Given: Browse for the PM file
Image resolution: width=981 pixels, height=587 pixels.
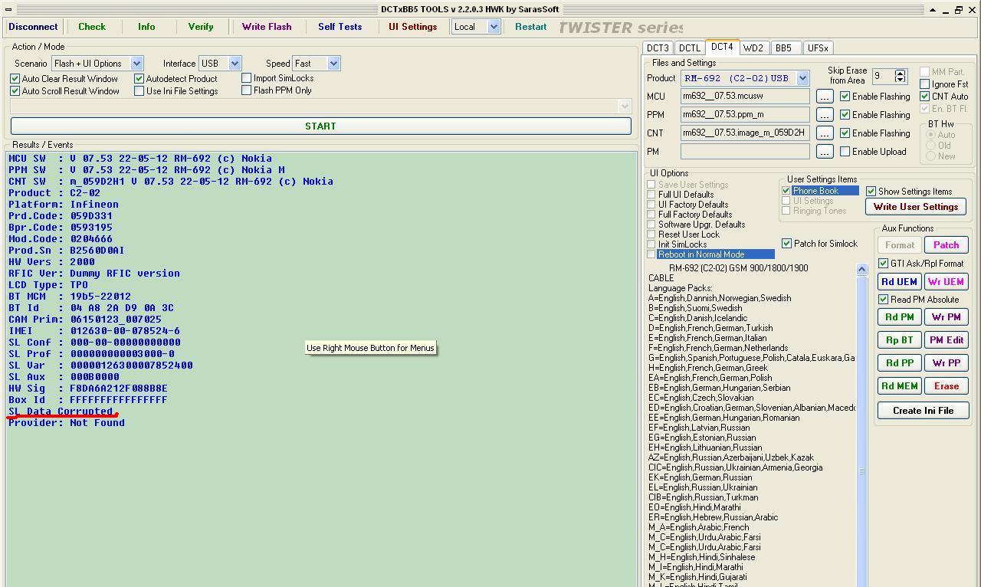Looking at the screenshot, I should [x=824, y=152].
